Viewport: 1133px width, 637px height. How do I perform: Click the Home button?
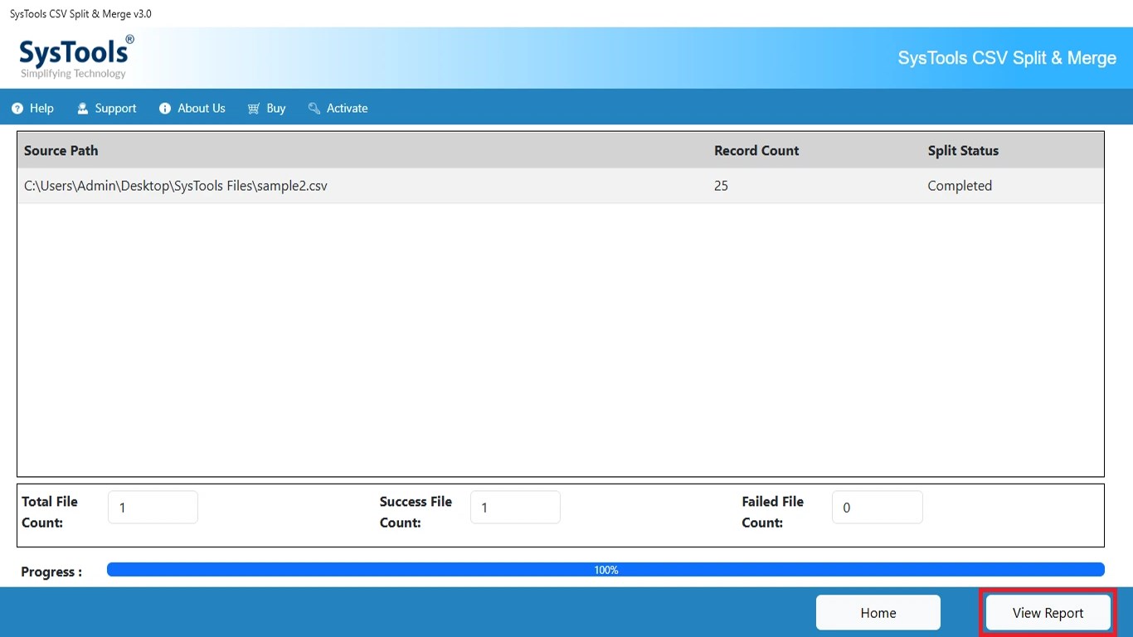click(x=878, y=613)
